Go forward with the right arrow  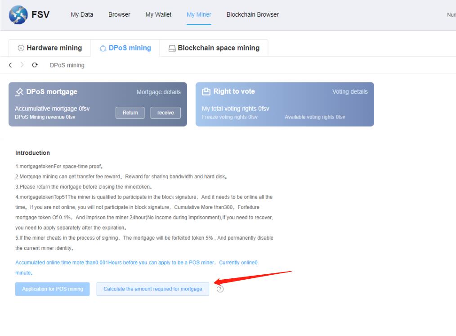click(22, 65)
